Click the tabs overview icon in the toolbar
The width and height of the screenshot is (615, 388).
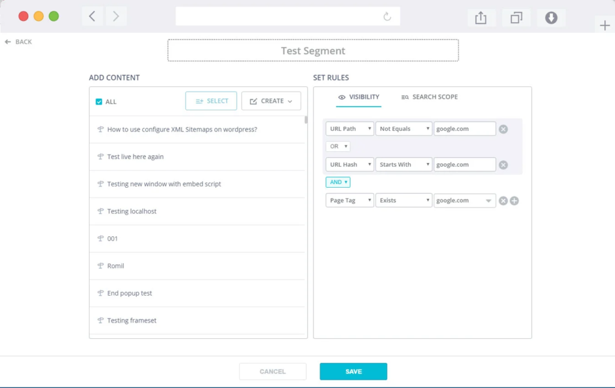(516, 17)
